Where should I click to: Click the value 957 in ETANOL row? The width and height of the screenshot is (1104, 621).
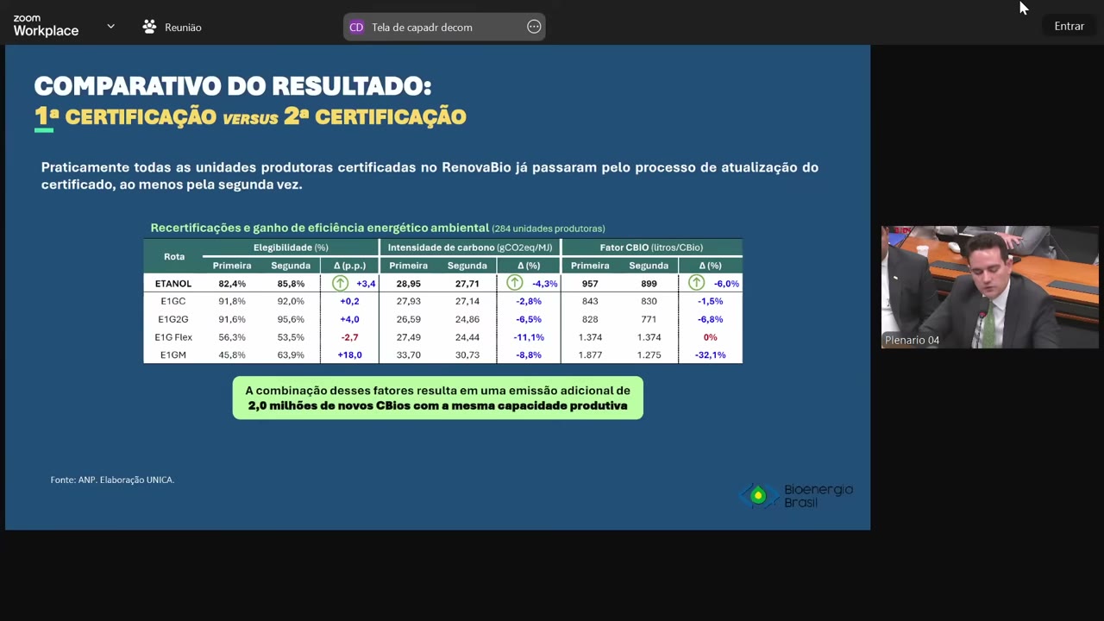[x=590, y=284]
